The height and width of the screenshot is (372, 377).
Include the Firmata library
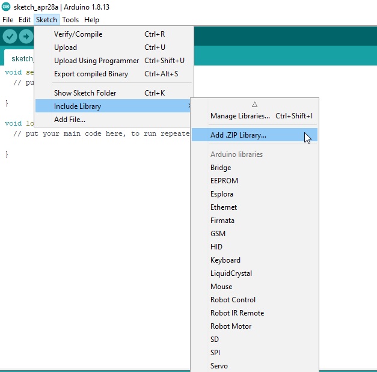coord(254,221)
